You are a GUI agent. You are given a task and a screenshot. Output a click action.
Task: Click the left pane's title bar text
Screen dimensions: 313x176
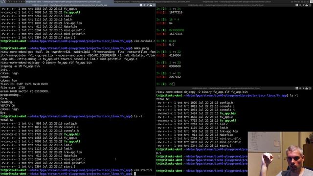point(70,5)
